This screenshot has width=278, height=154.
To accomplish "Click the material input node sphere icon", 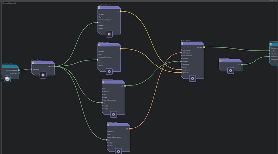I will click(x=7, y=79).
